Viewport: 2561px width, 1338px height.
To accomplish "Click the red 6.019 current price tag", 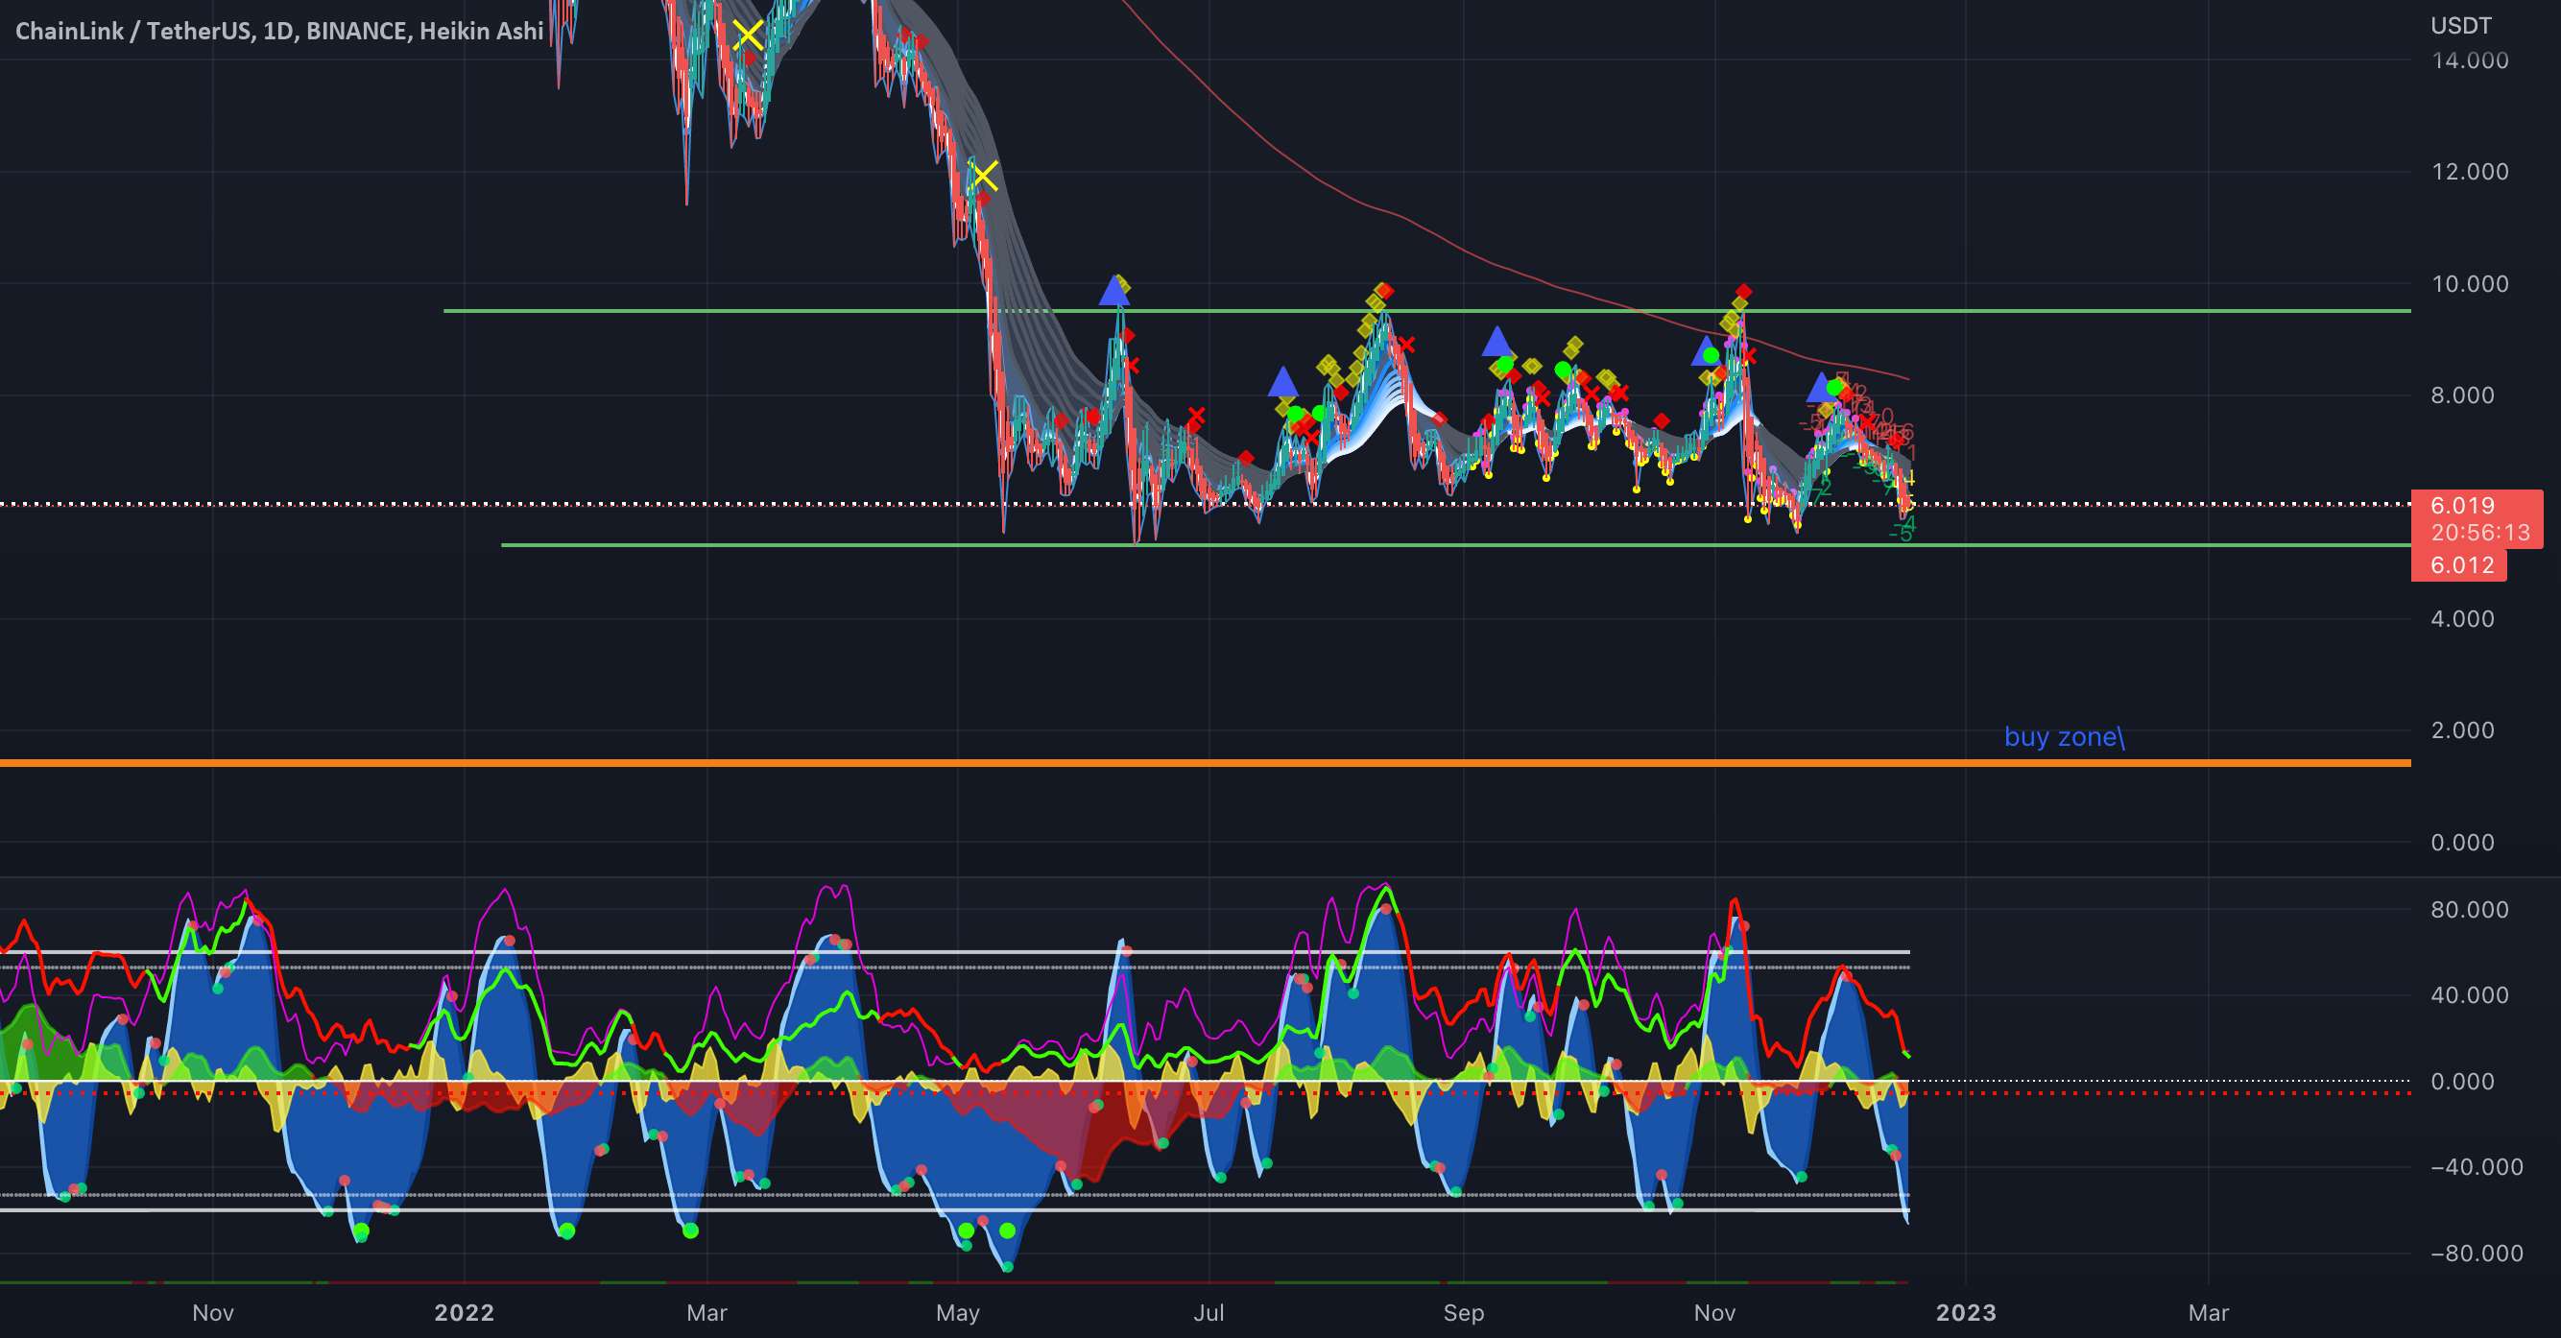I will click(2462, 505).
